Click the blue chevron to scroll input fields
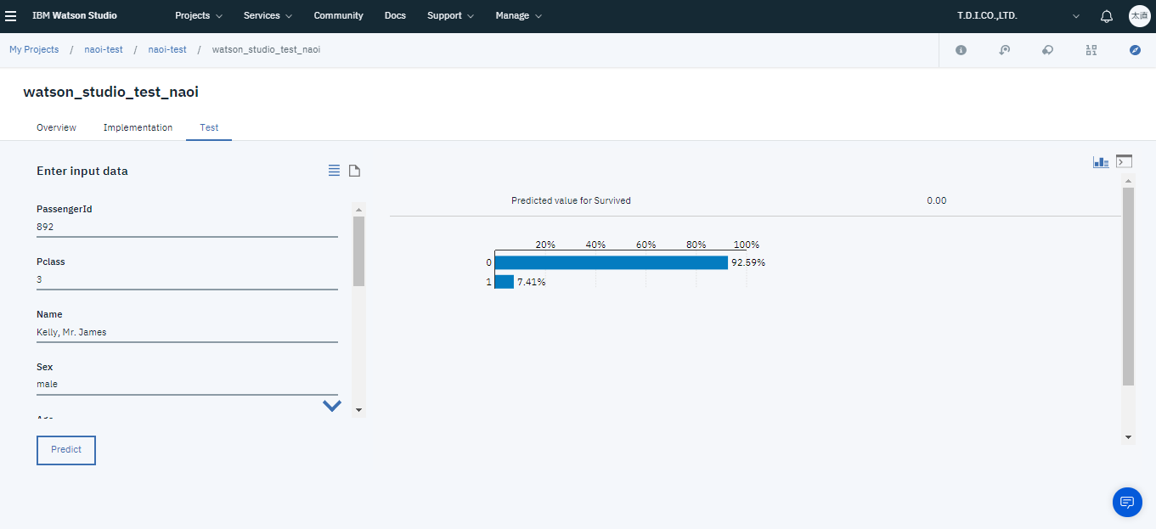 coord(332,406)
